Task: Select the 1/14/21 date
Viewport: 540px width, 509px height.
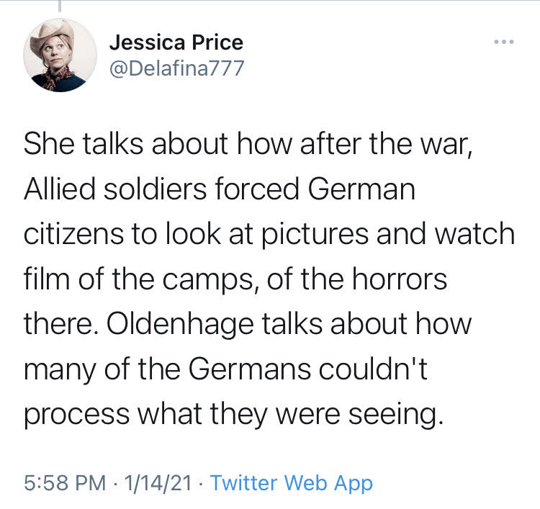Action: click(x=157, y=482)
